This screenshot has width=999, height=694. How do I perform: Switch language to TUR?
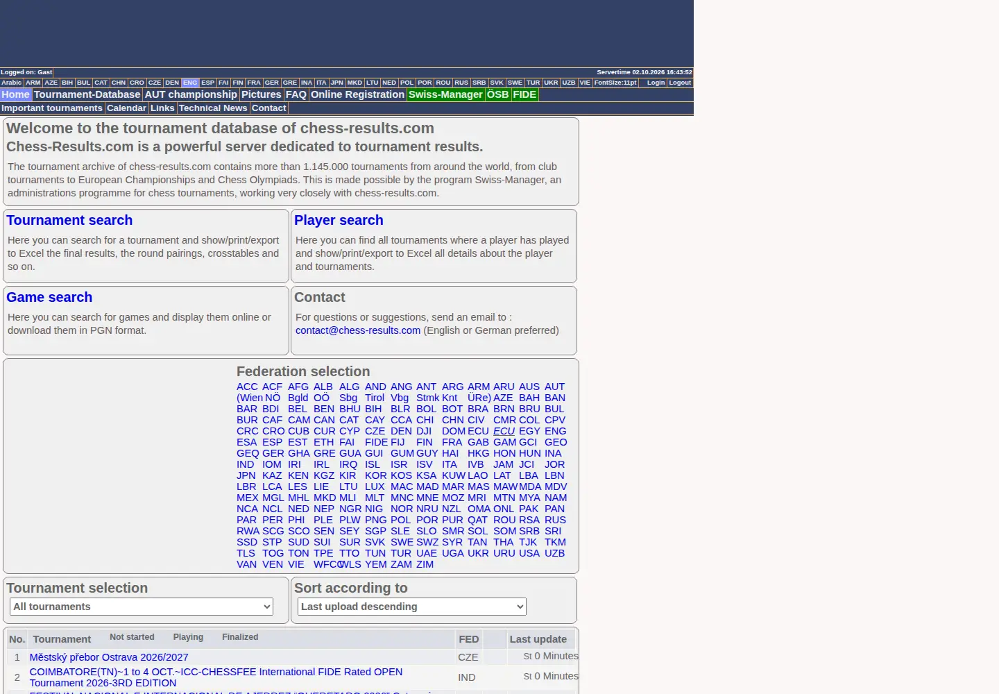(533, 83)
